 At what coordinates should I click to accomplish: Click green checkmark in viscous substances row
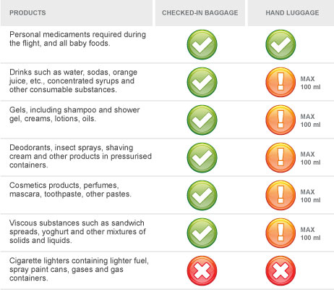(202, 233)
